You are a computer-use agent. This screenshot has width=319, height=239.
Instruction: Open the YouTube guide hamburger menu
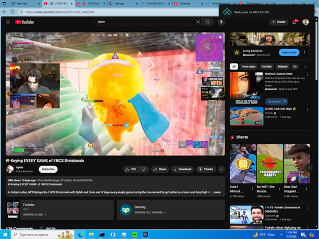8,22
